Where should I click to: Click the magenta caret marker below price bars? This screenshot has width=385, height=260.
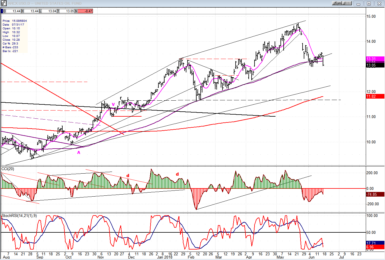[78, 152]
